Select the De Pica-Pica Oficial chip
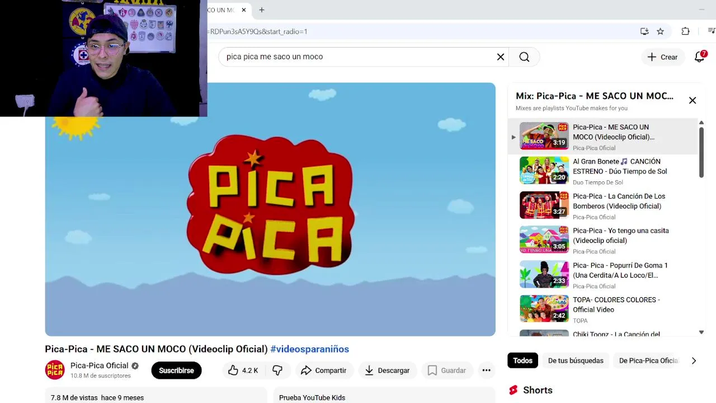Image resolution: width=716 pixels, height=403 pixels. (x=648, y=360)
